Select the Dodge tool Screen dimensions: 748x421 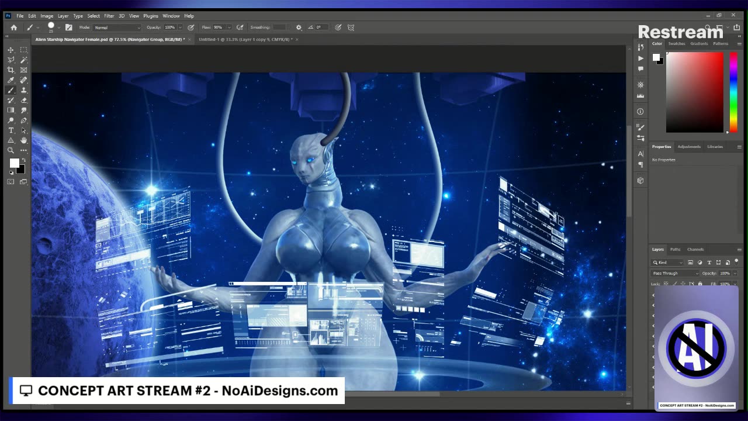tap(11, 120)
